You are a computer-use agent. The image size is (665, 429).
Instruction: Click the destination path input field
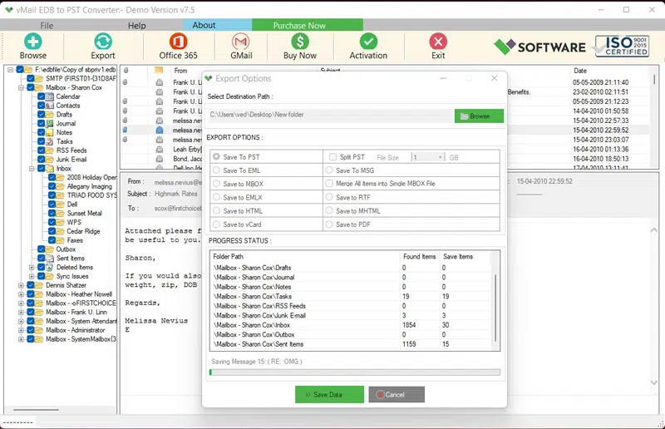click(x=329, y=116)
